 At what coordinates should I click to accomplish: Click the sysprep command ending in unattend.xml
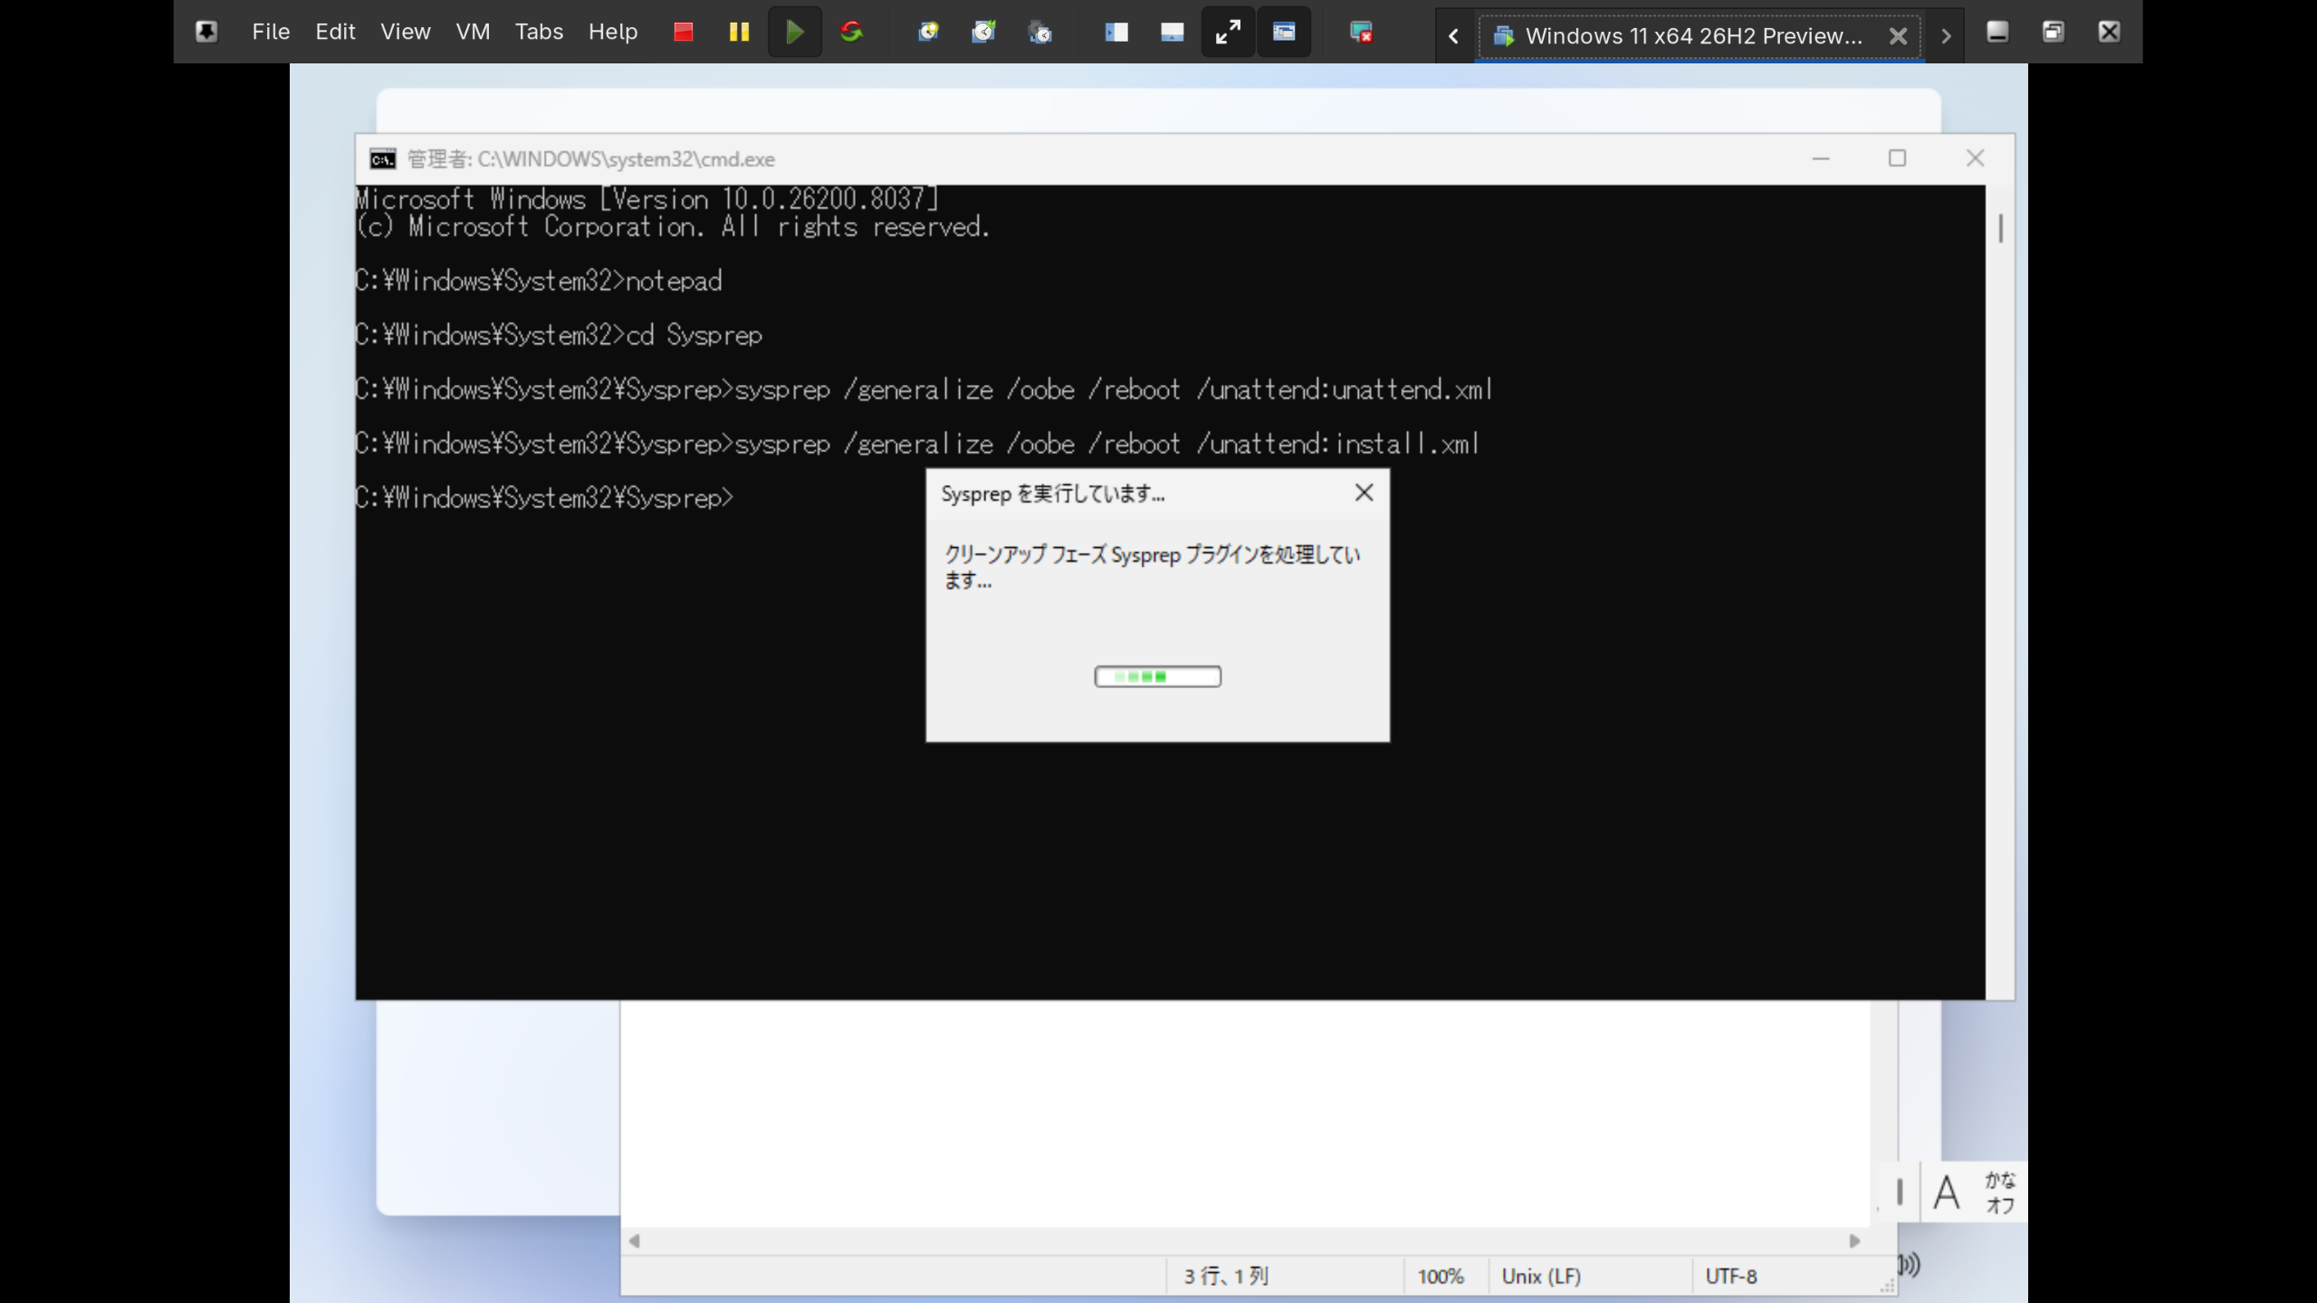(924, 389)
